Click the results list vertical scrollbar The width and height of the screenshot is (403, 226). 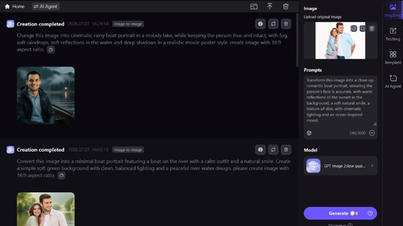tap(297, 41)
